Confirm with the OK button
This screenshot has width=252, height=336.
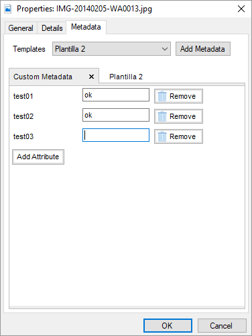(168, 325)
